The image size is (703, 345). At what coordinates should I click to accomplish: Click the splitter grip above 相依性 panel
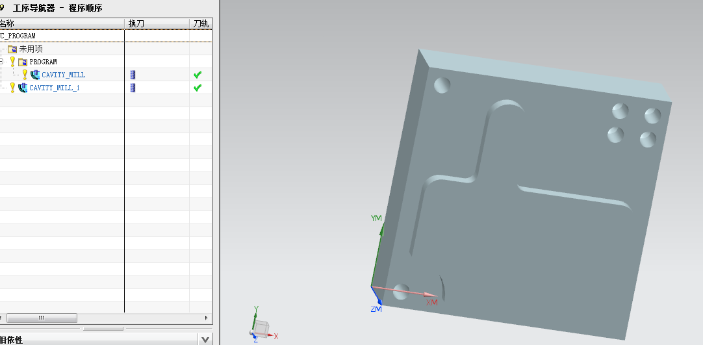click(x=103, y=328)
